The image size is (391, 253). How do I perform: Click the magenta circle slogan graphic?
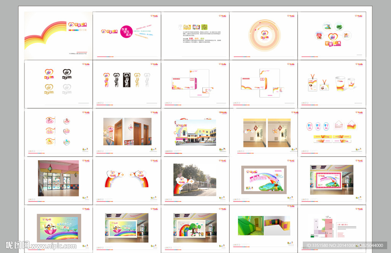pos(126,32)
